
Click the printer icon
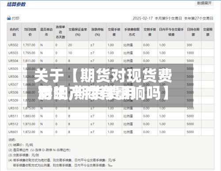pos(9,18)
